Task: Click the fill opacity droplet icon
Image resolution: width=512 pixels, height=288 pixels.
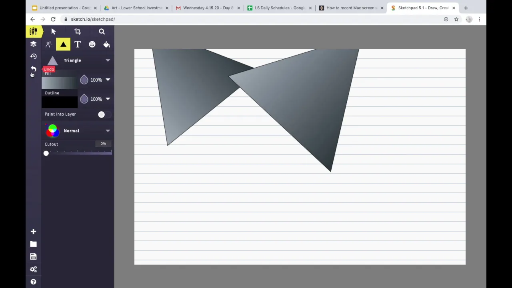Action: tap(84, 80)
